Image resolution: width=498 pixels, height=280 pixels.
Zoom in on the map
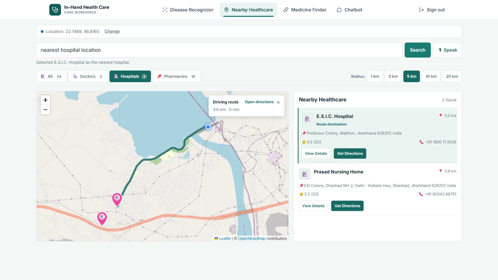[45, 100]
